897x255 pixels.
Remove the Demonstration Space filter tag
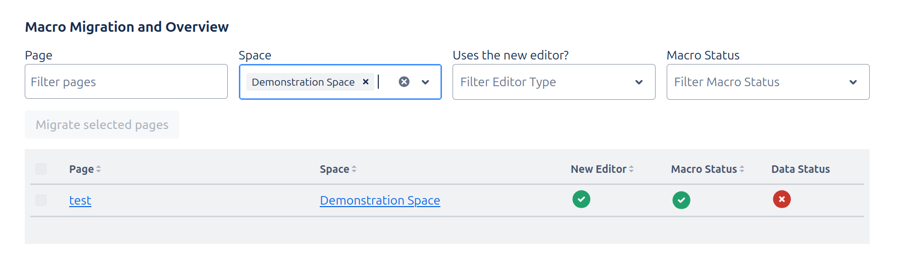coord(366,82)
